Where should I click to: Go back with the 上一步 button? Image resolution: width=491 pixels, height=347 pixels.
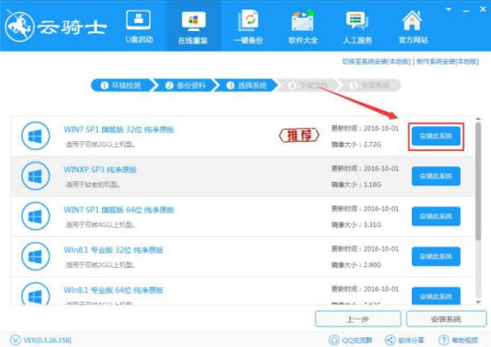358,319
